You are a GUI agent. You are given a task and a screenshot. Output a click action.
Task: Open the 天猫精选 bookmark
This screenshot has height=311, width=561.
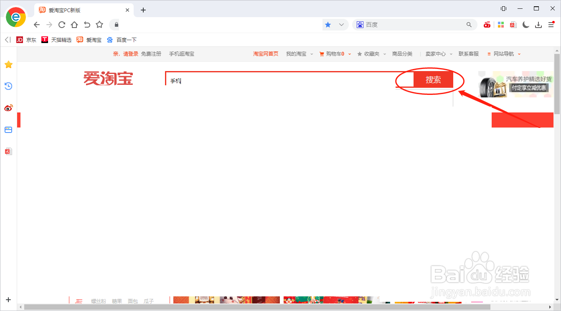[x=56, y=40]
